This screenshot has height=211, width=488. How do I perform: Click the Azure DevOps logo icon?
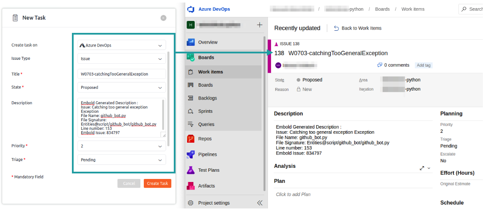(190, 9)
